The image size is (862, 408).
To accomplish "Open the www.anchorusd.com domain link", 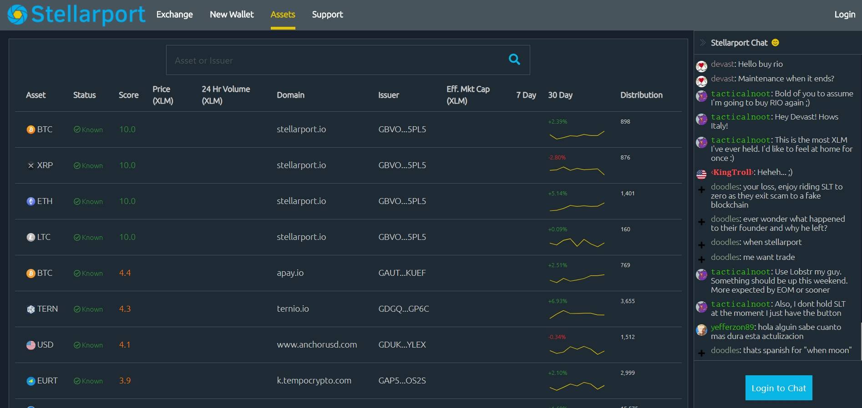I will click(x=317, y=345).
